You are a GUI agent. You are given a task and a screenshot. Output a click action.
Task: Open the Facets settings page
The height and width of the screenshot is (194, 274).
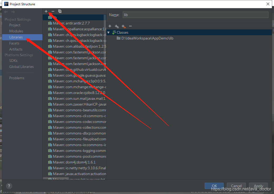[14, 43]
